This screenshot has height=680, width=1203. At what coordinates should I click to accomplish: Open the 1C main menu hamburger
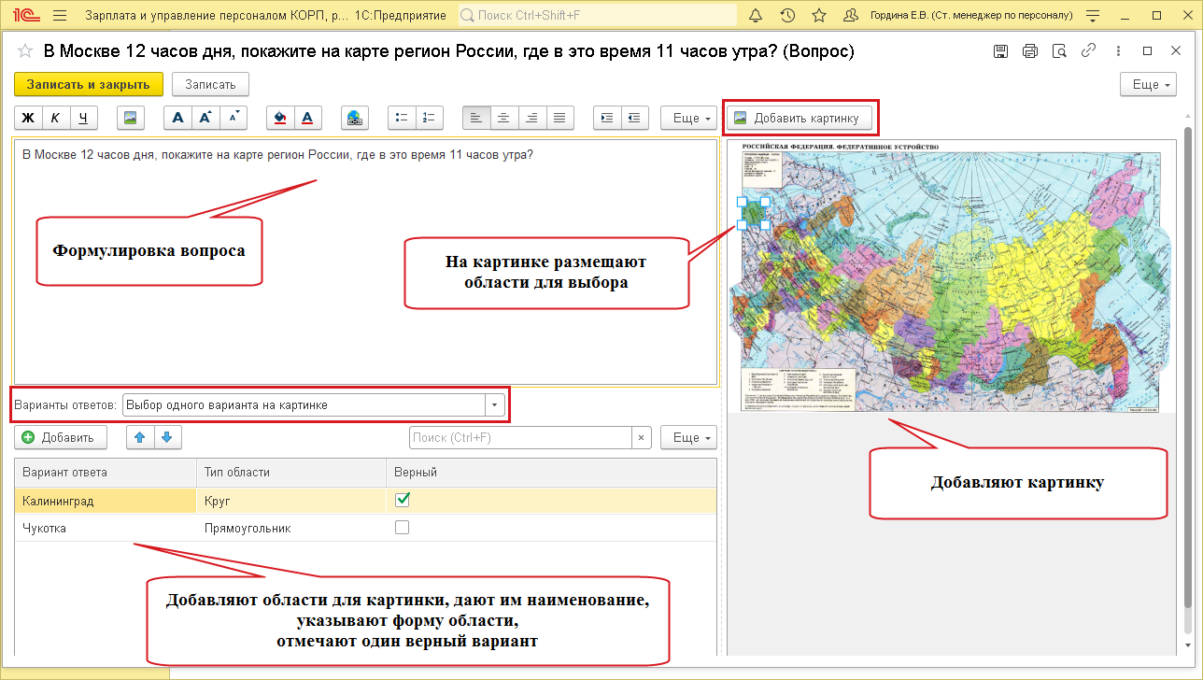61,16
